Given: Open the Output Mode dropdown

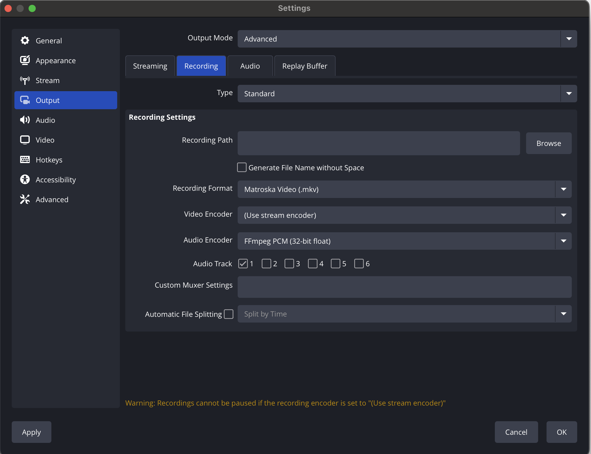Looking at the screenshot, I should pyautogui.click(x=407, y=39).
